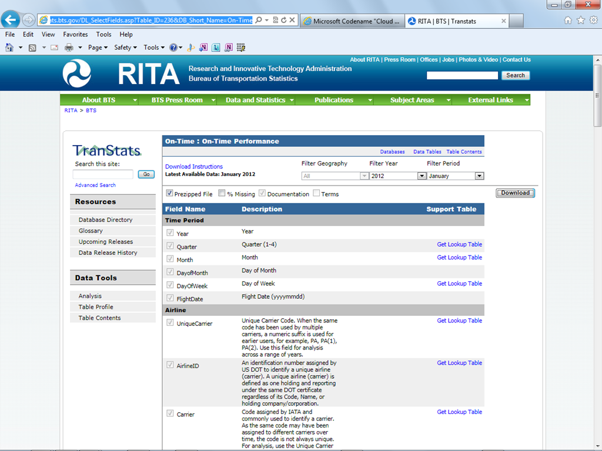
Task: Click the Home icon in command bar
Action: coord(9,48)
